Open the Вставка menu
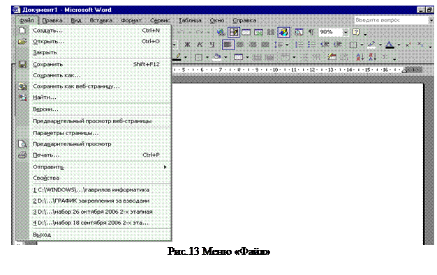Screen dimensions: 437x275 click(x=101, y=20)
